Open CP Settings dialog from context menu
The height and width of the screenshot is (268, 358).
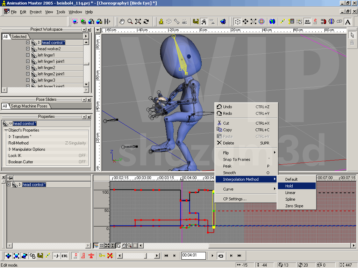point(246,199)
